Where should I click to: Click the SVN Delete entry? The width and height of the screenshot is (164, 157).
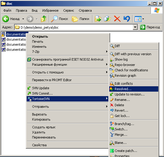click(x=134, y=105)
